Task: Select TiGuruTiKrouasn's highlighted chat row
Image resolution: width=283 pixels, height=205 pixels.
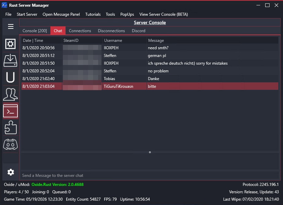Action: point(150,86)
